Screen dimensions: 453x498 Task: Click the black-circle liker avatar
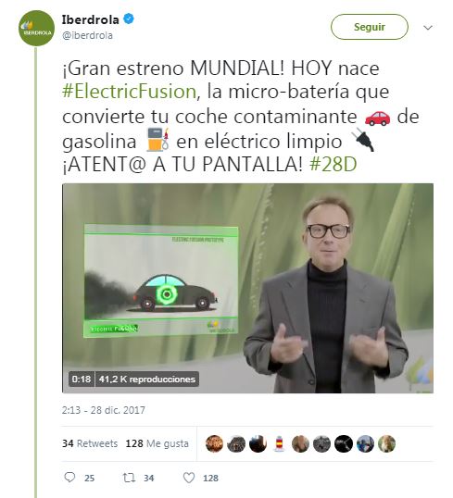point(344,443)
